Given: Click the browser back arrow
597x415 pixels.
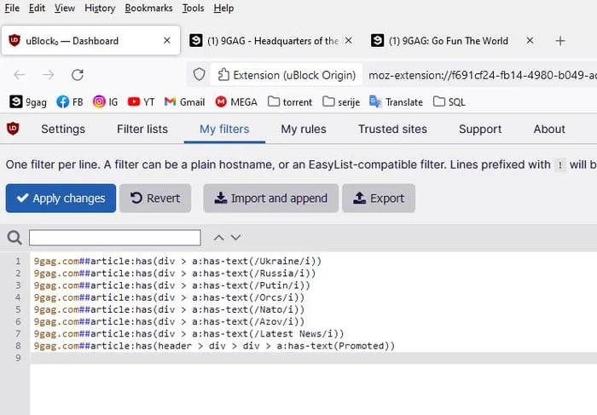Looking at the screenshot, I should [x=20, y=75].
